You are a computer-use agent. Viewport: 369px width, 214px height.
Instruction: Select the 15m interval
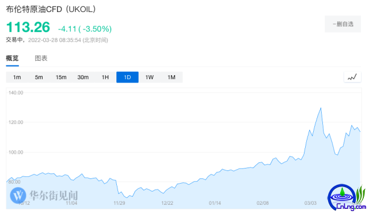tap(61, 77)
